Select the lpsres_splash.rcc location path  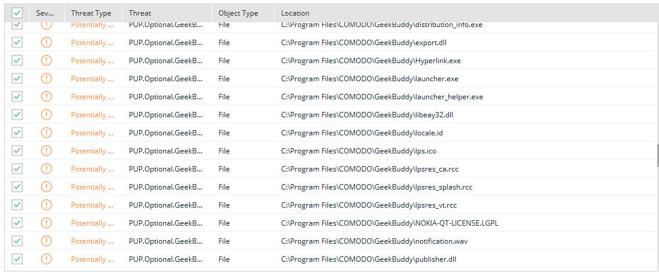point(377,187)
